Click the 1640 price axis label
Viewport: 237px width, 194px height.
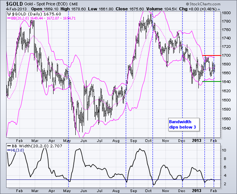point(226,82)
